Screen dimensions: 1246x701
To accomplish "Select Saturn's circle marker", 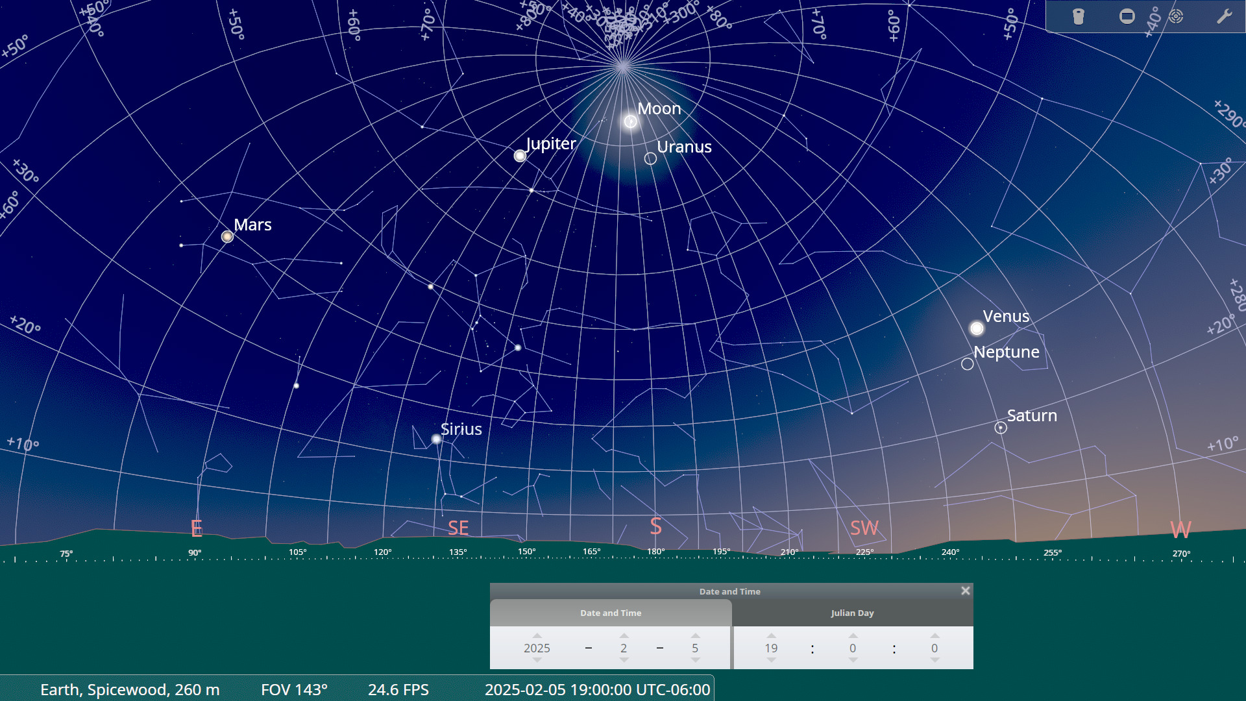I will click(x=1001, y=428).
